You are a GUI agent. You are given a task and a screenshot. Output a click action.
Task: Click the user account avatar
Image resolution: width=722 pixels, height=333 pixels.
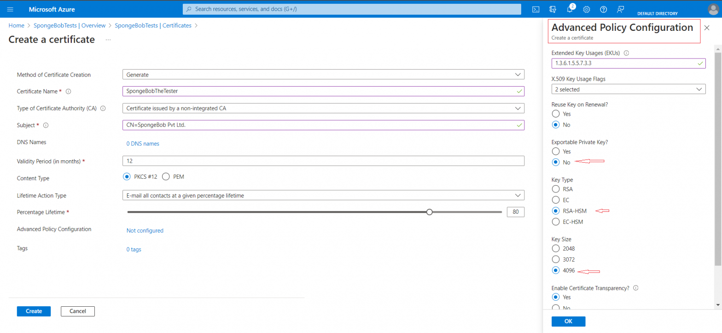(713, 9)
